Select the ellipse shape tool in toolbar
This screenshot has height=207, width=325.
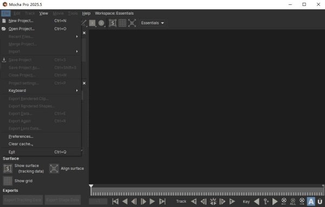tap(101, 23)
